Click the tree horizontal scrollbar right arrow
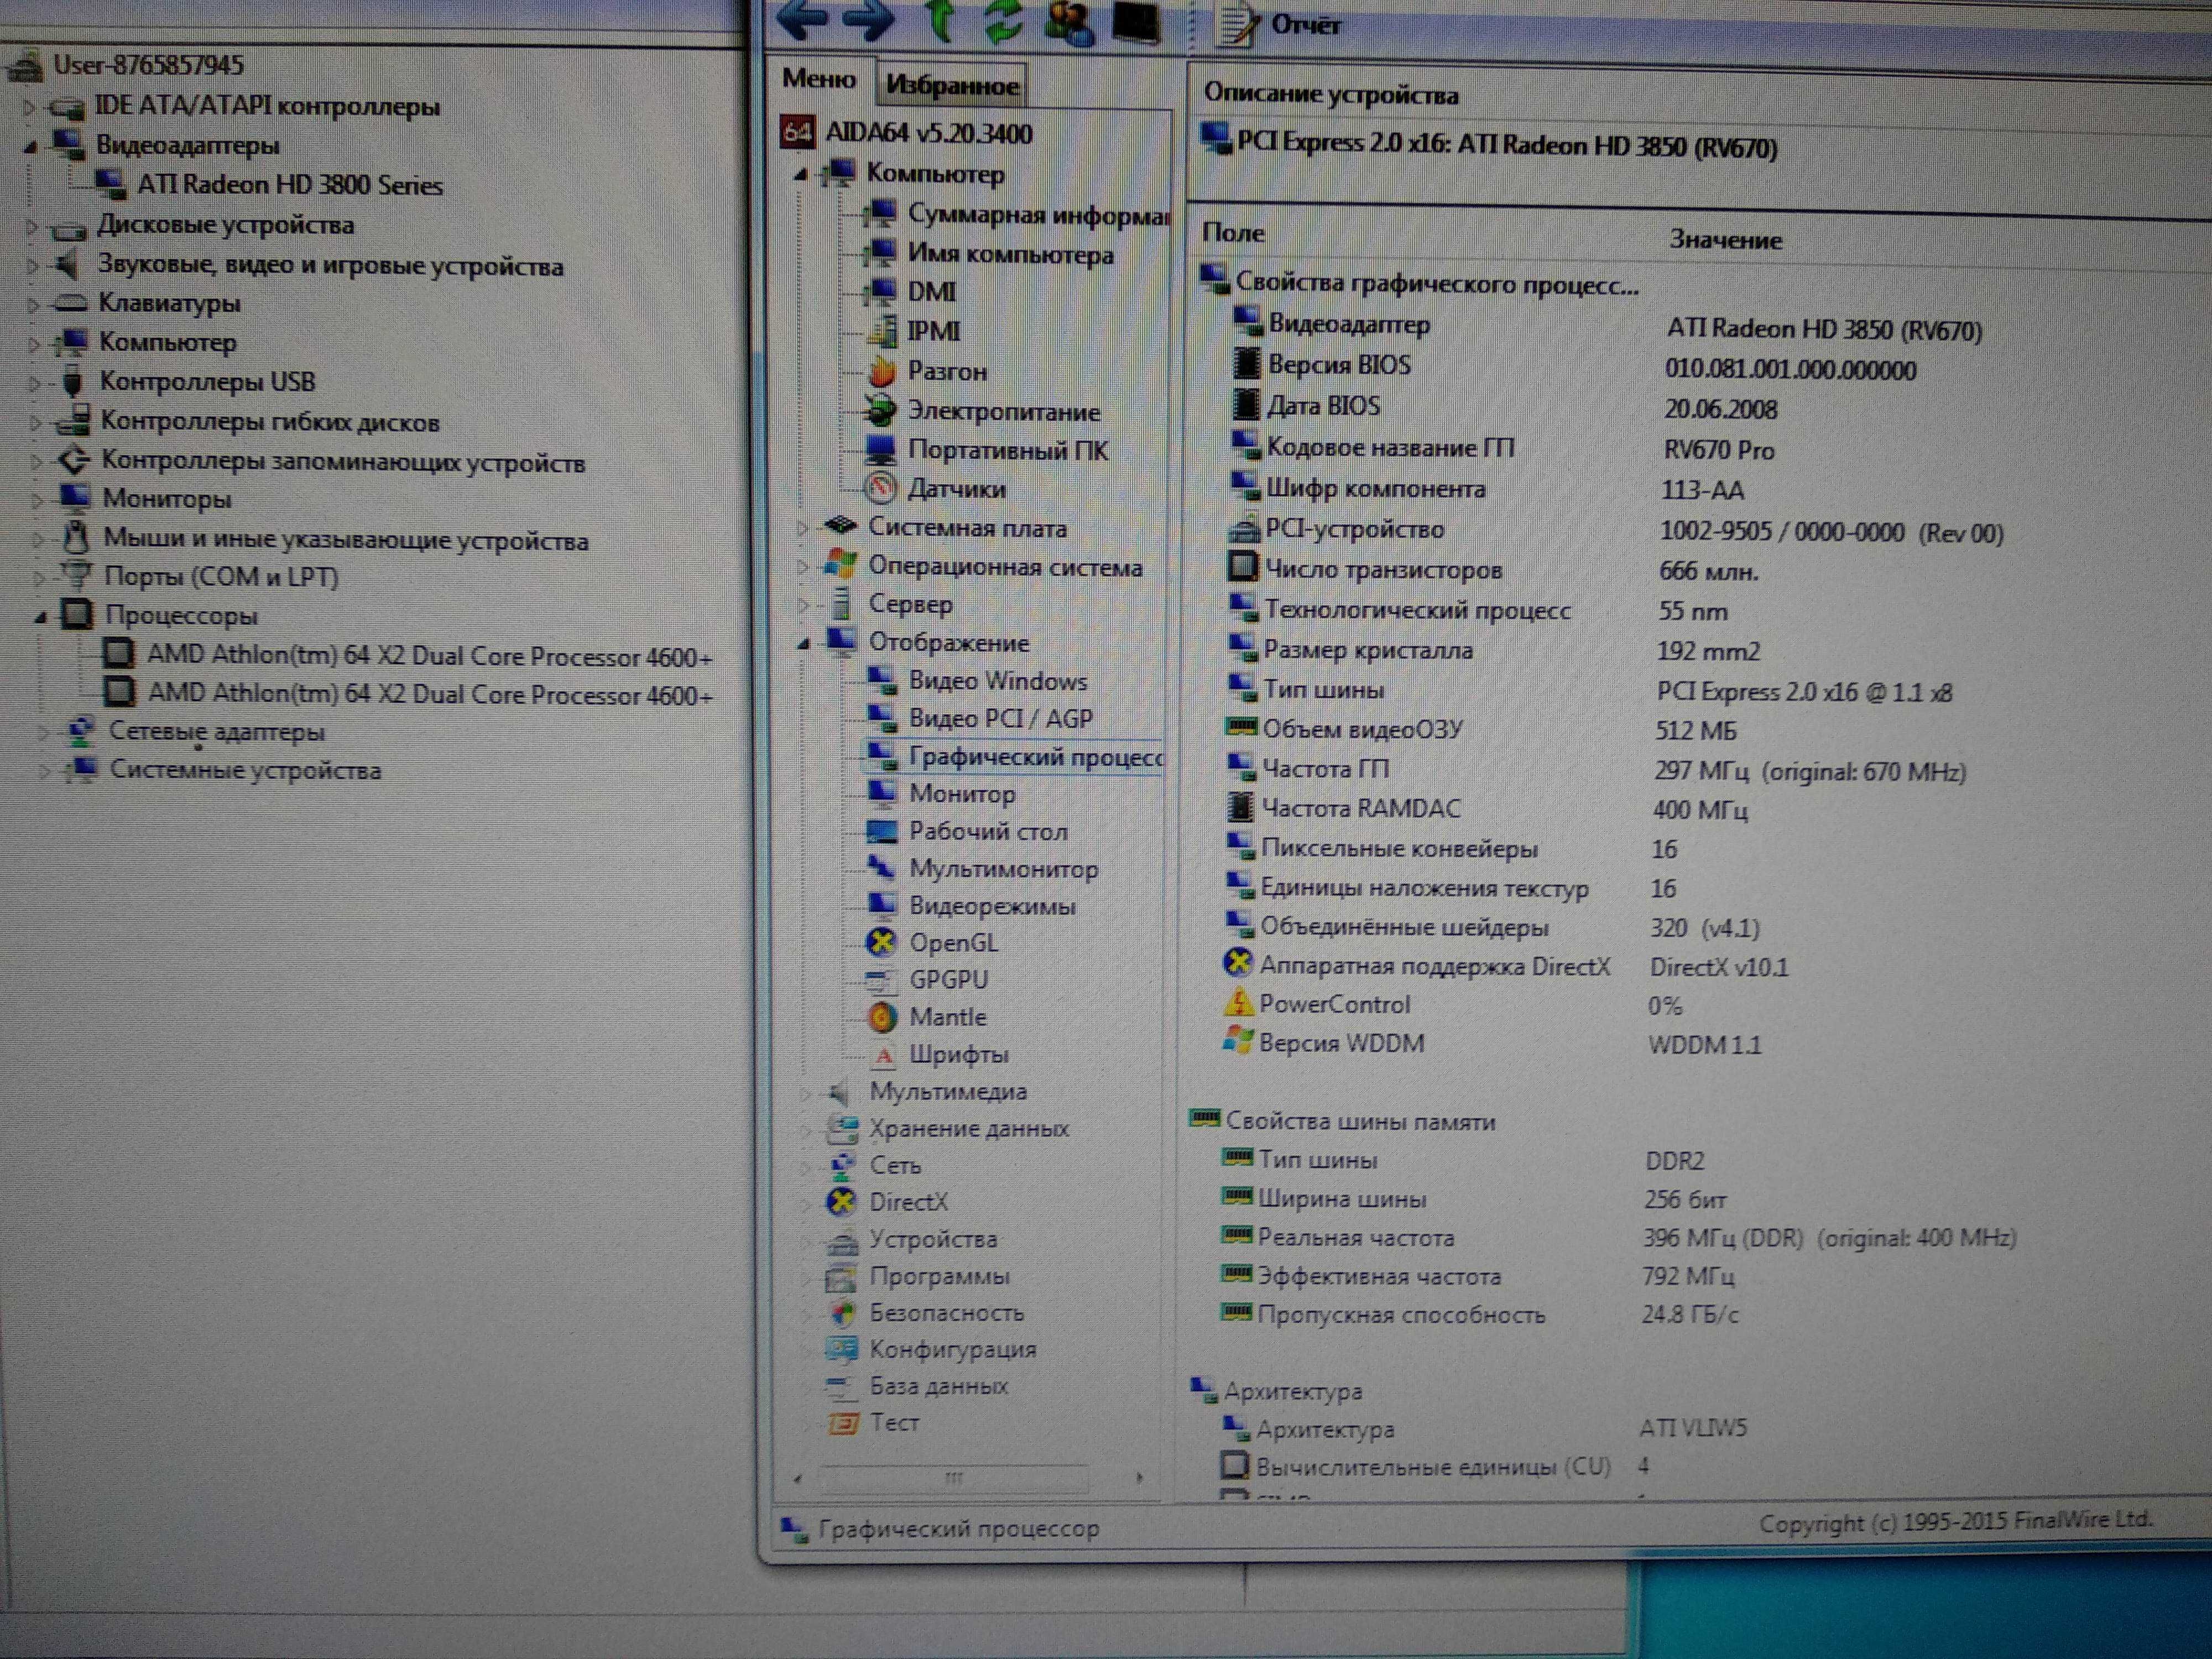Screen dimensions: 2212x1659 [1139, 1477]
